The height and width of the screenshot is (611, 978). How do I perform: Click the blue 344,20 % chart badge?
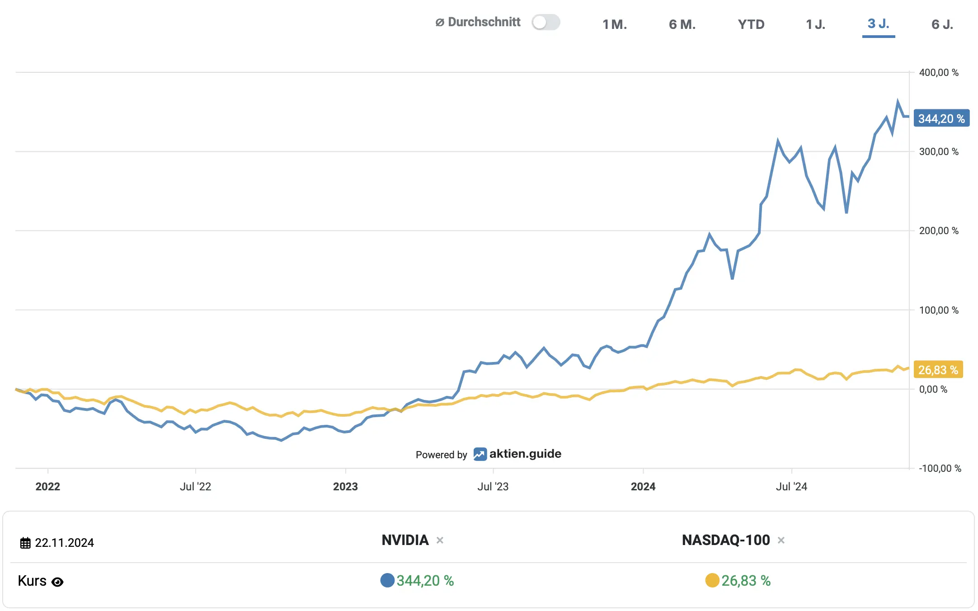click(x=941, y=118)
